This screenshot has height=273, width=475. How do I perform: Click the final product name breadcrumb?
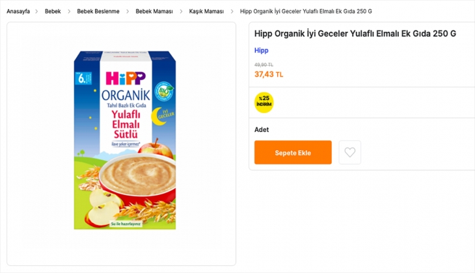point(306,12)
